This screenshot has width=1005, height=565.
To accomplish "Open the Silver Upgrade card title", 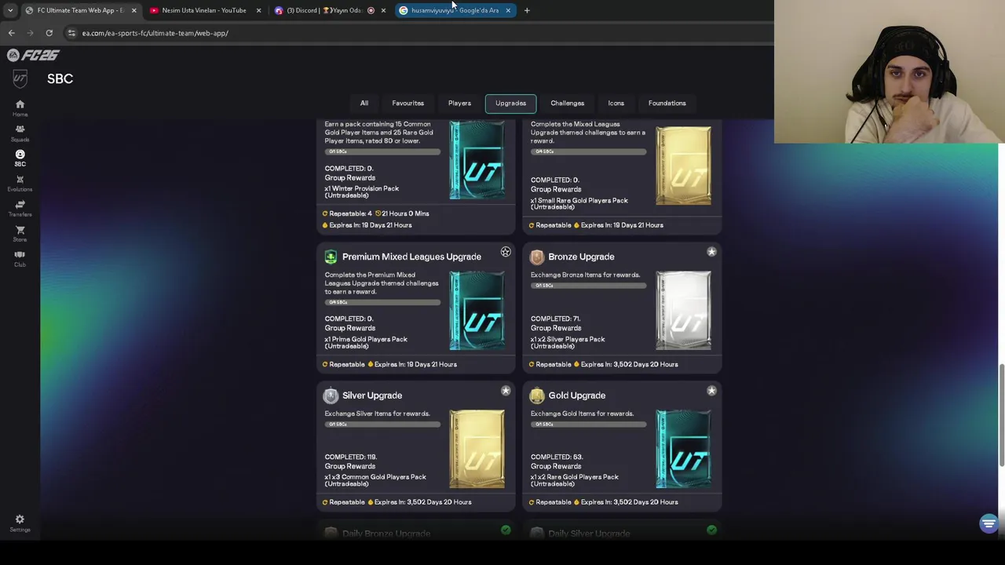I will point(372,395).
